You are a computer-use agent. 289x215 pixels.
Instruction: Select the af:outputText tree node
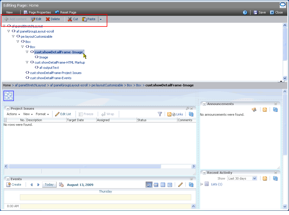point(49,68)
